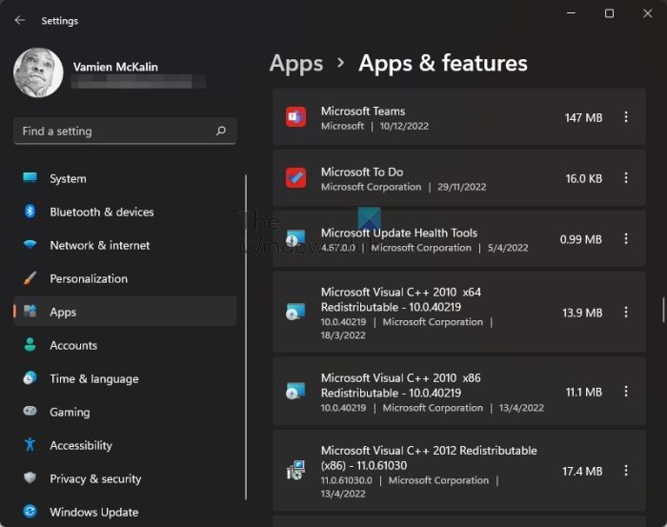Click the Microsoft Teams app icon
The image size is (667, 527).
click(x=295, y=117)
